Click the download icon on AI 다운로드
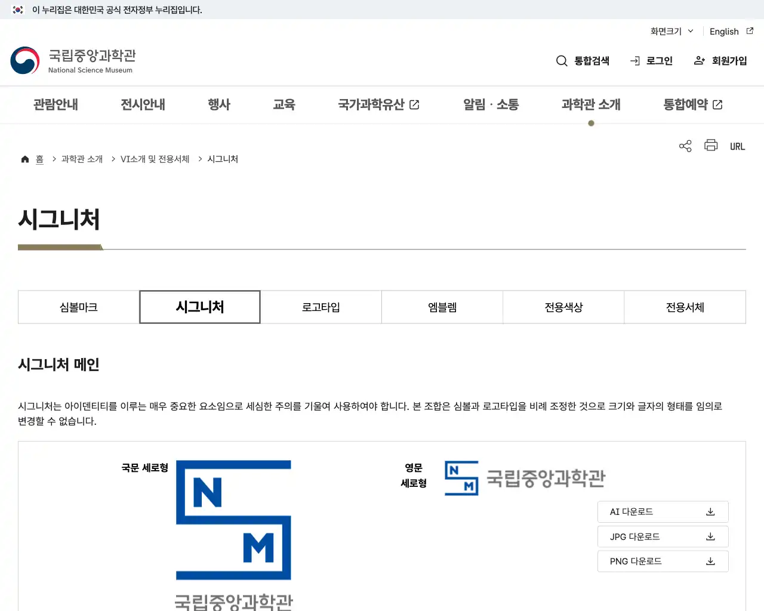 [x=710, y=511]
